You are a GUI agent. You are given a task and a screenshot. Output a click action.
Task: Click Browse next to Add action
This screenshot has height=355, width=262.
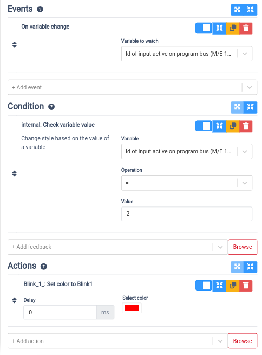[243, 341]
